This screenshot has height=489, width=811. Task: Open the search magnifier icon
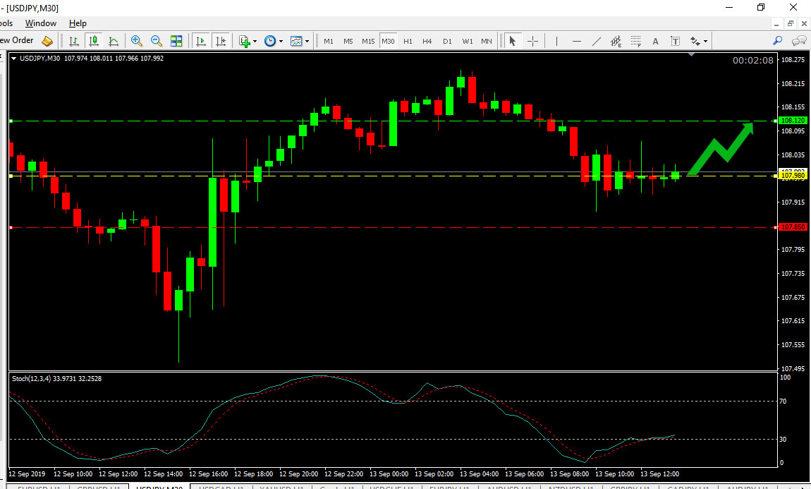click(x=777, y=40)
